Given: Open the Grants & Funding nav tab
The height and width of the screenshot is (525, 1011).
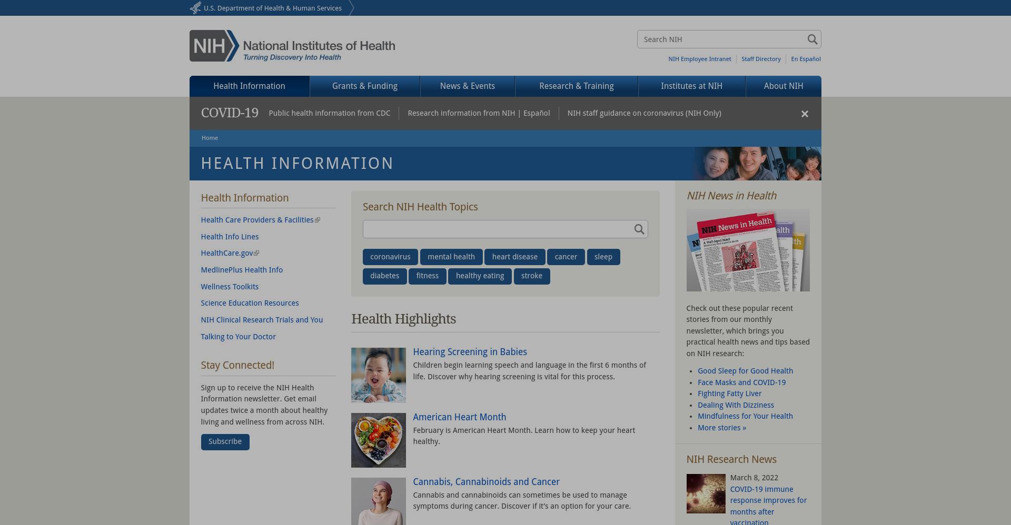Looking at the screenshot, I should tap(365, 86).
